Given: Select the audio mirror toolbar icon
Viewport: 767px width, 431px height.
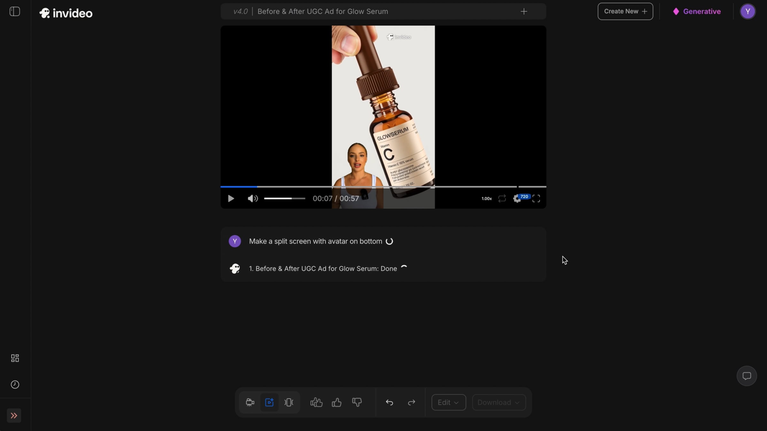Looking at the screenshot, I should pyautogui.click(x=289, y=403).
